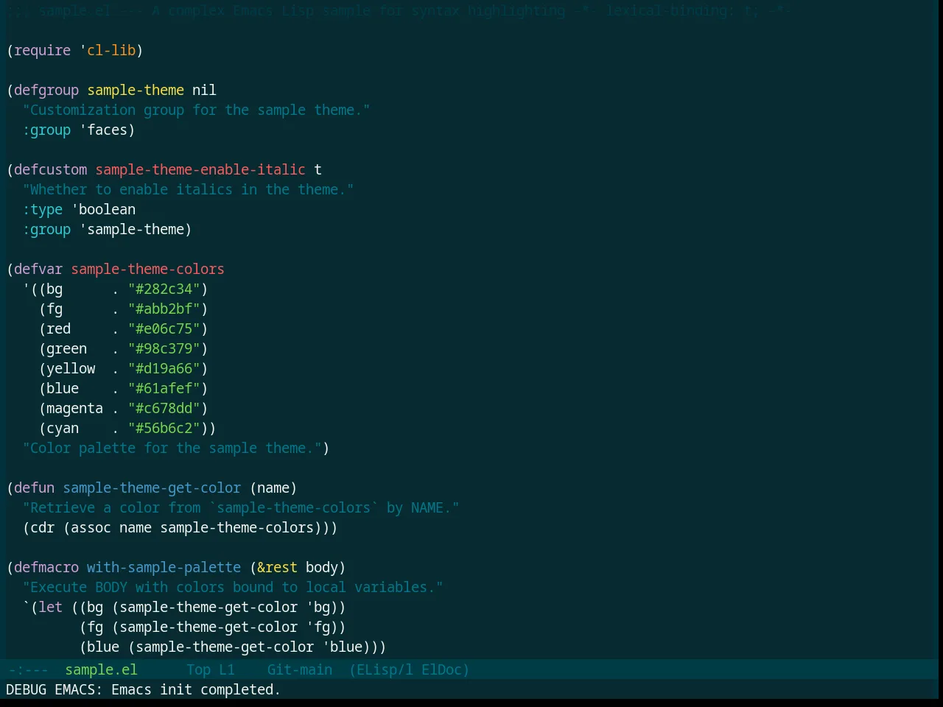Click the ':type' keyword
Image resolution: width=943 pixels, height=707 pixels.
click(x=42, y=209)
